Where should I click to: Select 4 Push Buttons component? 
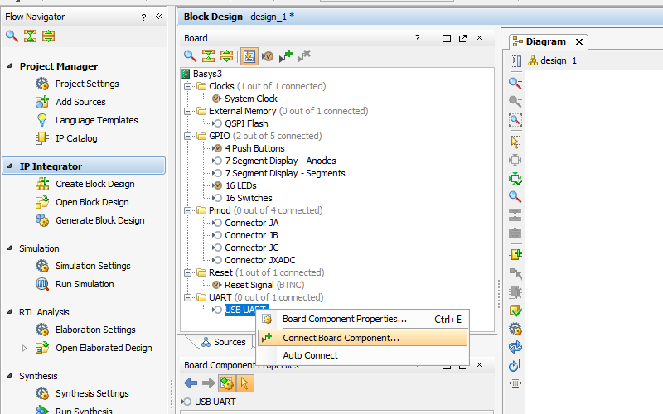coord(255,148)
